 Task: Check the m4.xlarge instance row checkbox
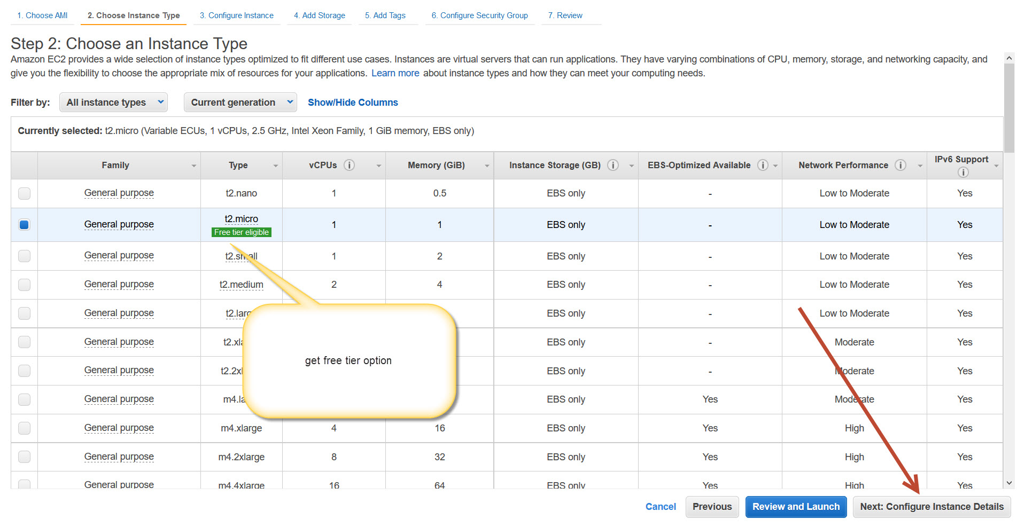(x=24, y=428)
